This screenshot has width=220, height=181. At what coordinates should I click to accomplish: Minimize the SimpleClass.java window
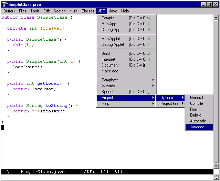pos(203,4)
